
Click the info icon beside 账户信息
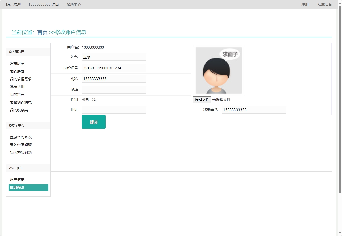click(10, 168)
